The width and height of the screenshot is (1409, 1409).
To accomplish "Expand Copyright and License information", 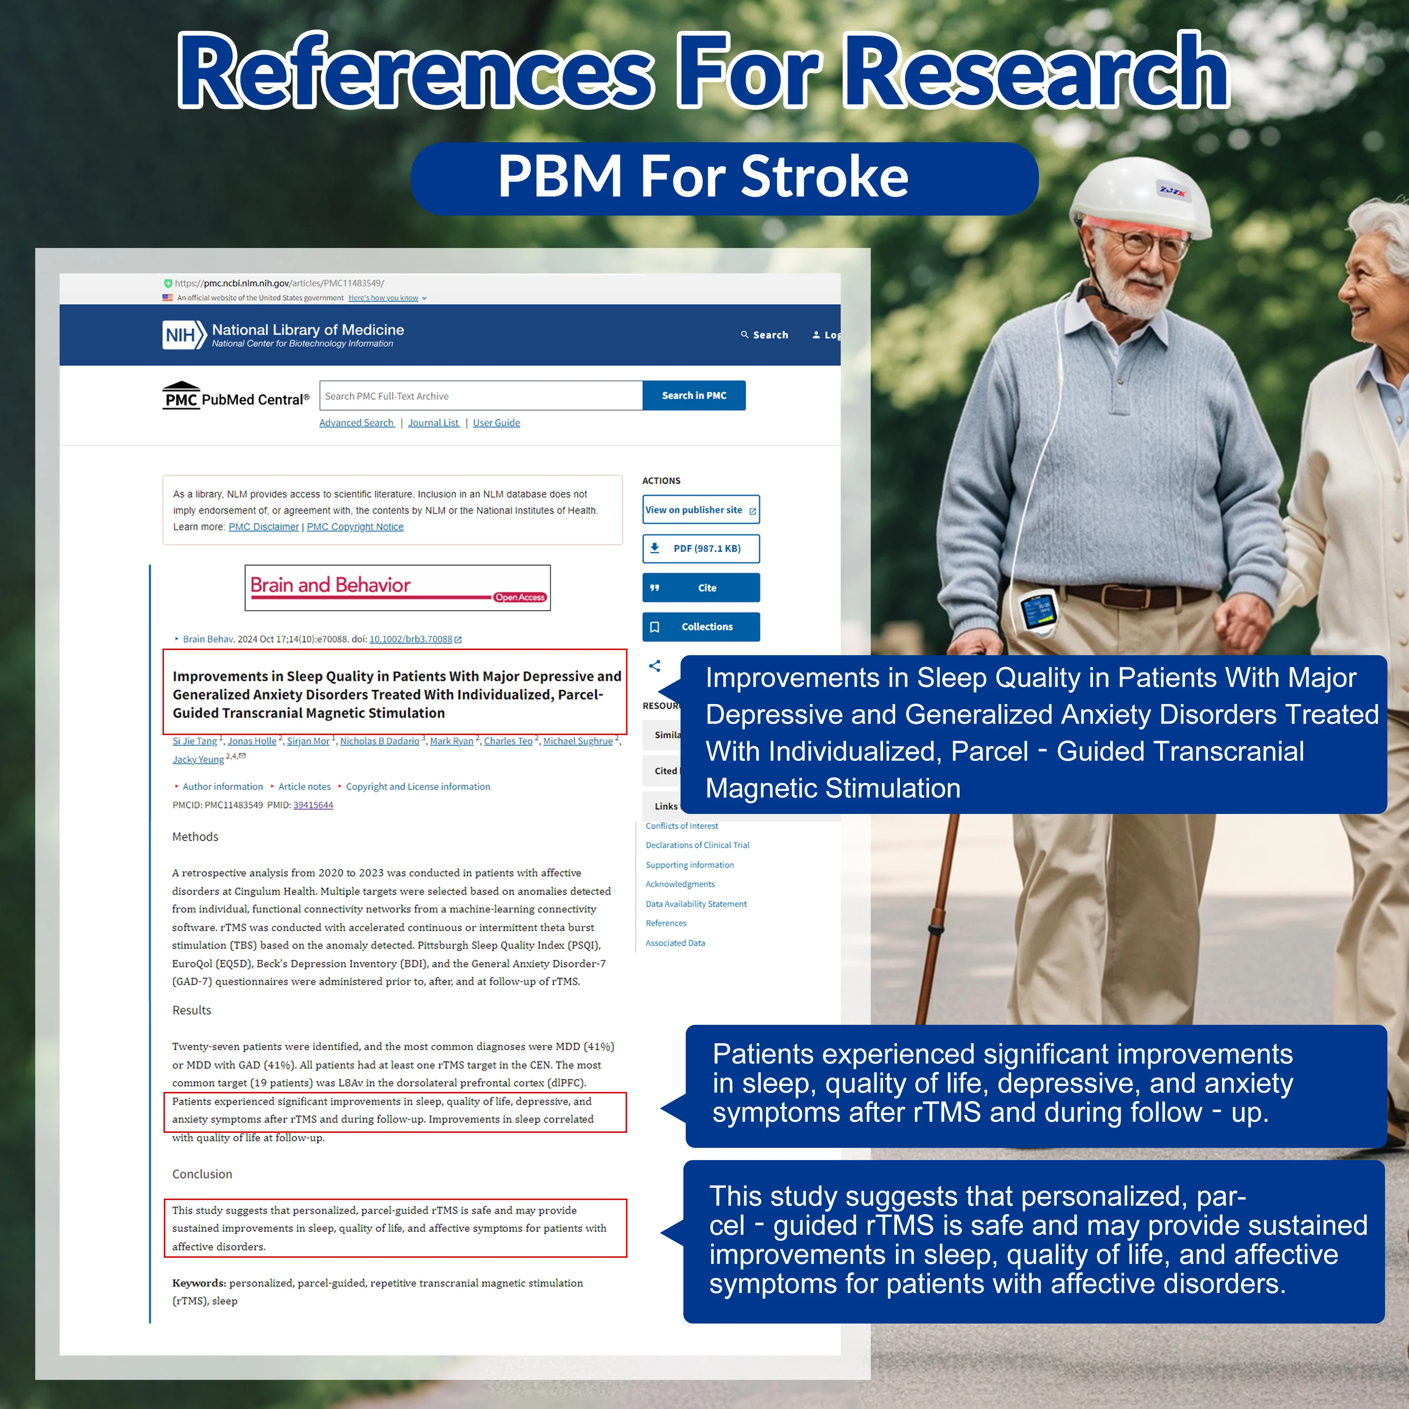I will [417, 786].
